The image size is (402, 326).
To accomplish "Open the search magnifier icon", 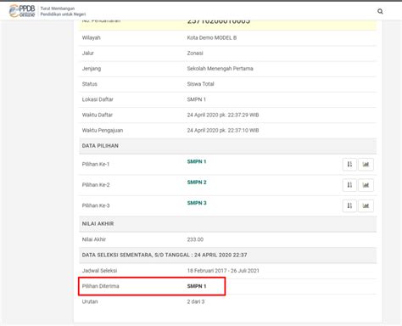I will (x=380, y=11).
